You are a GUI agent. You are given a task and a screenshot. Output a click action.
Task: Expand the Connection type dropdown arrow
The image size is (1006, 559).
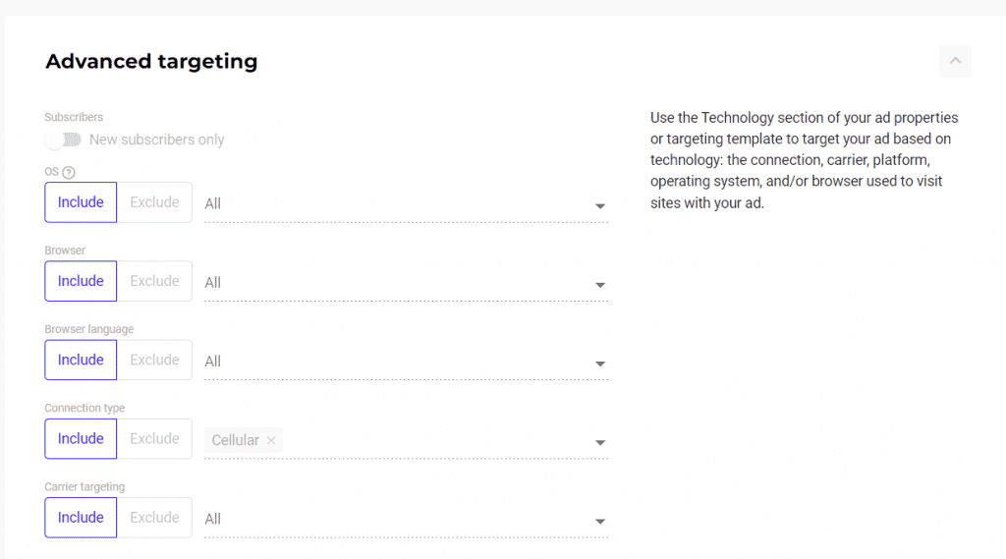(x=599, y=442)
